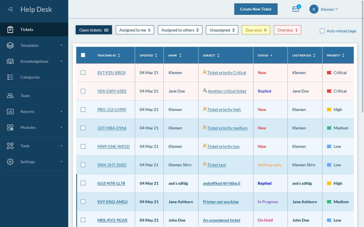Open the Printer not working ticket

[x=221, y=202]
